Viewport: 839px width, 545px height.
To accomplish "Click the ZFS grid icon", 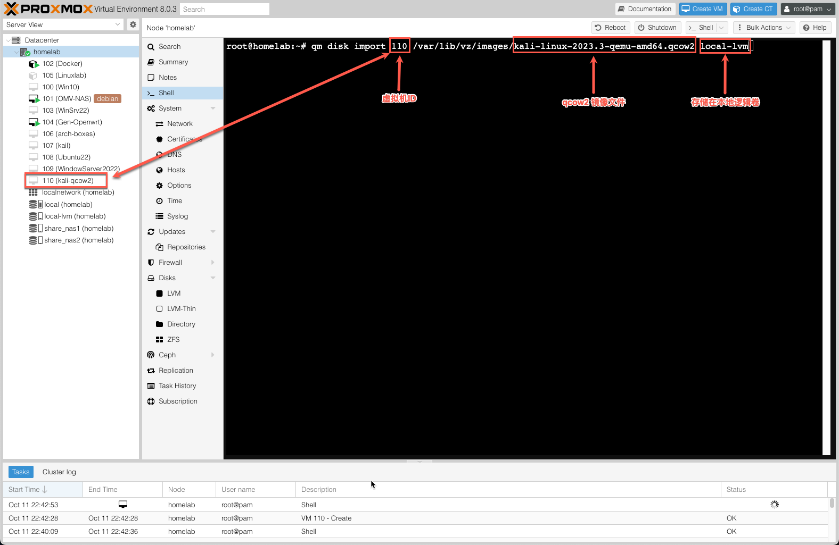I will 159,340.
